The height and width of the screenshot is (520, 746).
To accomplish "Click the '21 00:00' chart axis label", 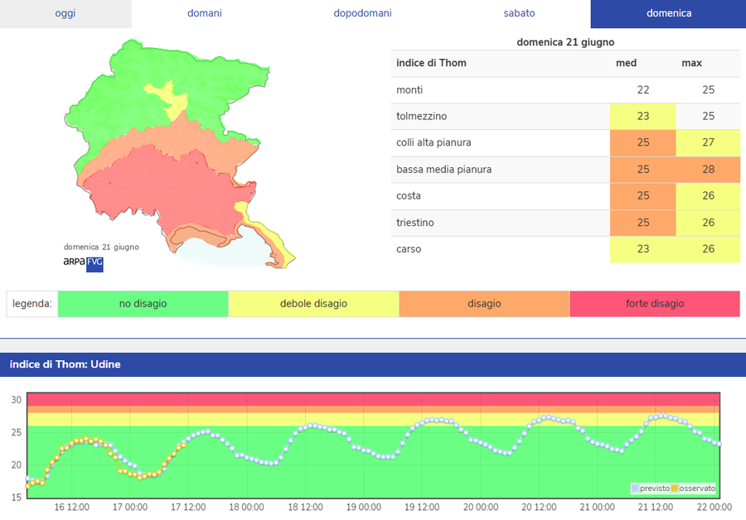I will click(597, 508).
